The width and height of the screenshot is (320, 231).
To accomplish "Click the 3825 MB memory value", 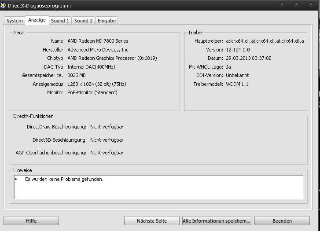I will click(77, 75).
